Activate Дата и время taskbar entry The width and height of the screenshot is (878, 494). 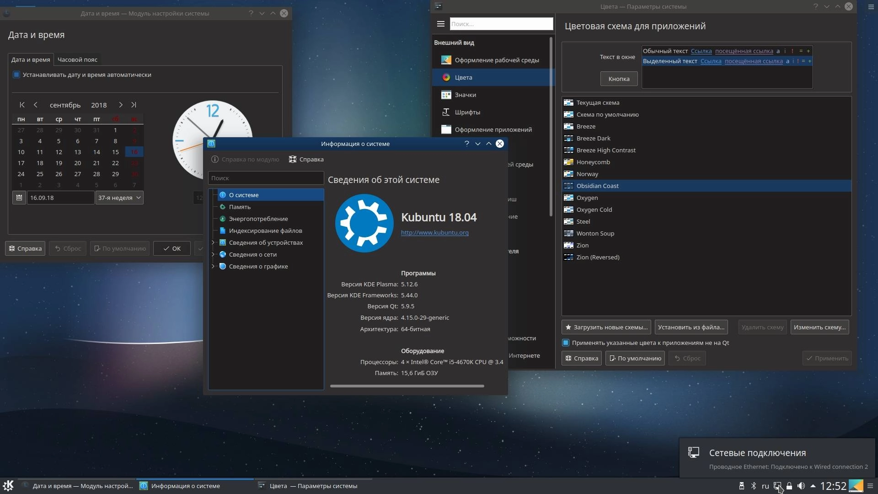click(x=78, y=486)
